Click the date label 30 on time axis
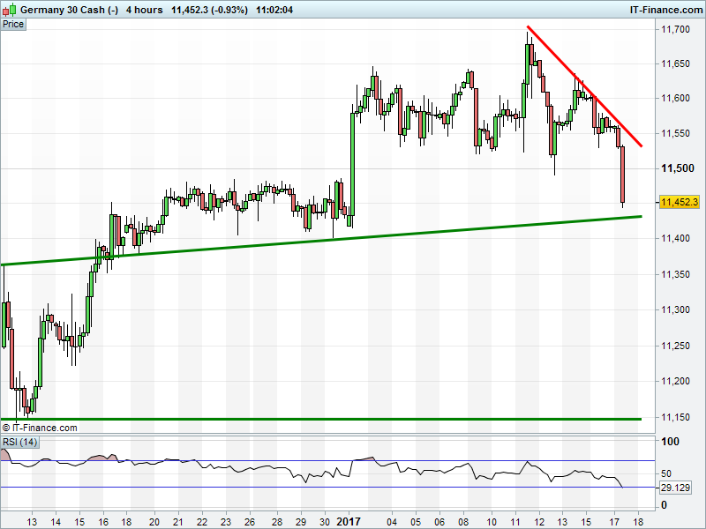Screen dimensions: 706x529 pos(325,522)
